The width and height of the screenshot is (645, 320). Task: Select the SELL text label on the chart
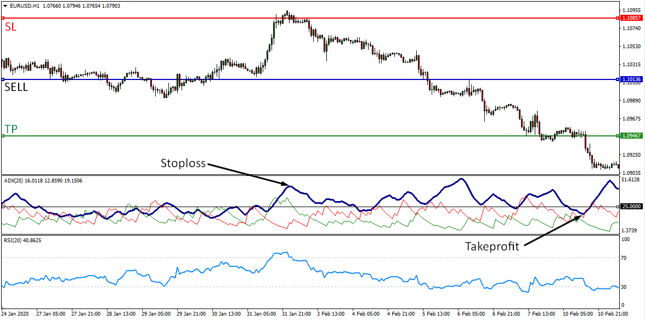[x=16, y=87]
